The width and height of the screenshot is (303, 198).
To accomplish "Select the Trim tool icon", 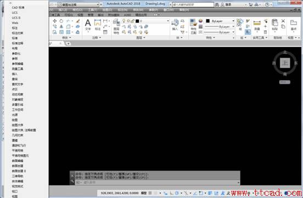I will tap(68, 21).
